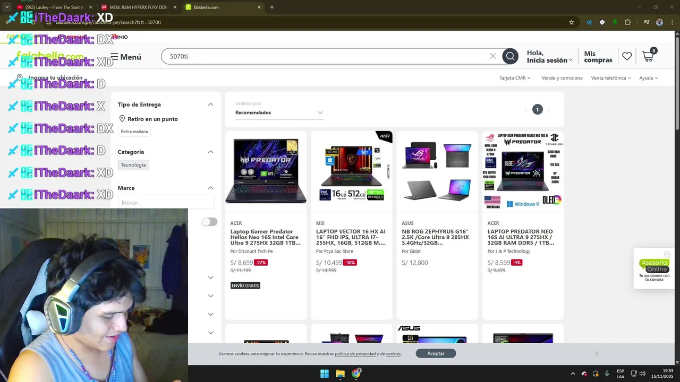680x382 pixels.
Task: Open a new browser tab
Action: click(272, 7)
